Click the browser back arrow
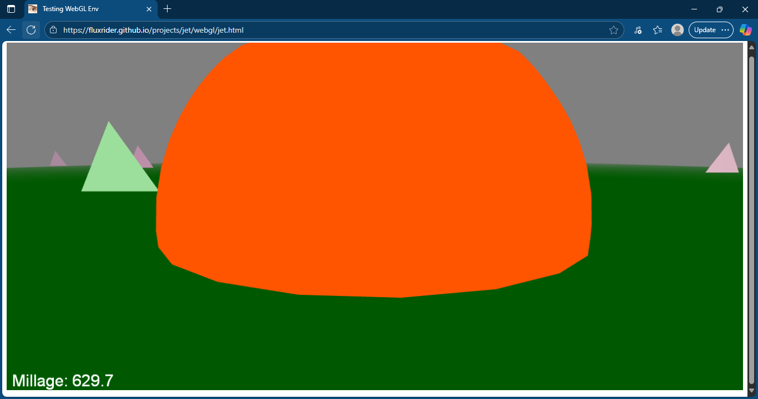 click(x=11, y=30)
